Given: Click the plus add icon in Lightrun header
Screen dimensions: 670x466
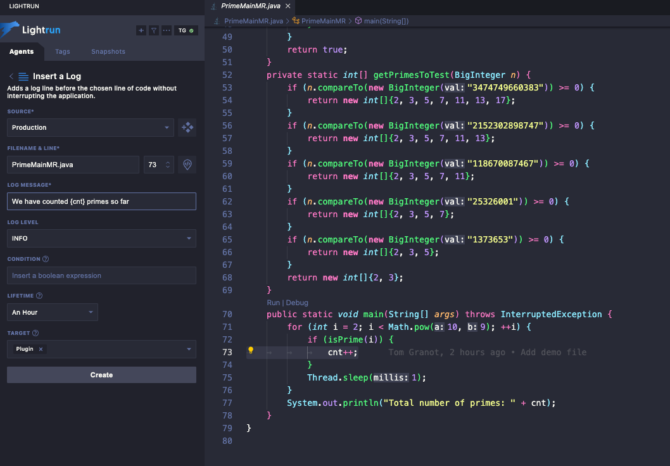Looking at the screenshot, I should coord(141,30).
